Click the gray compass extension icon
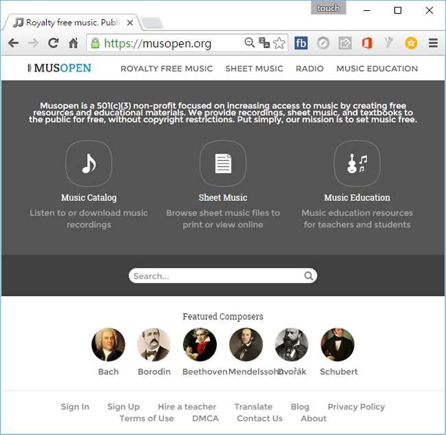The width and height of the screenshot is (446, 435). (323, 43)
